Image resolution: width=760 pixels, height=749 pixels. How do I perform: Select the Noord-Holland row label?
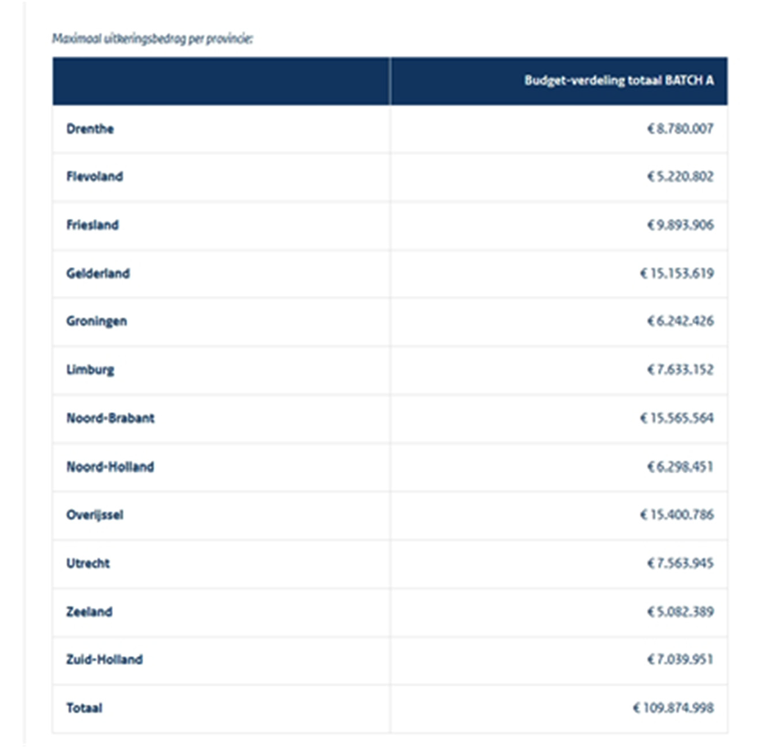click(110, 467)
